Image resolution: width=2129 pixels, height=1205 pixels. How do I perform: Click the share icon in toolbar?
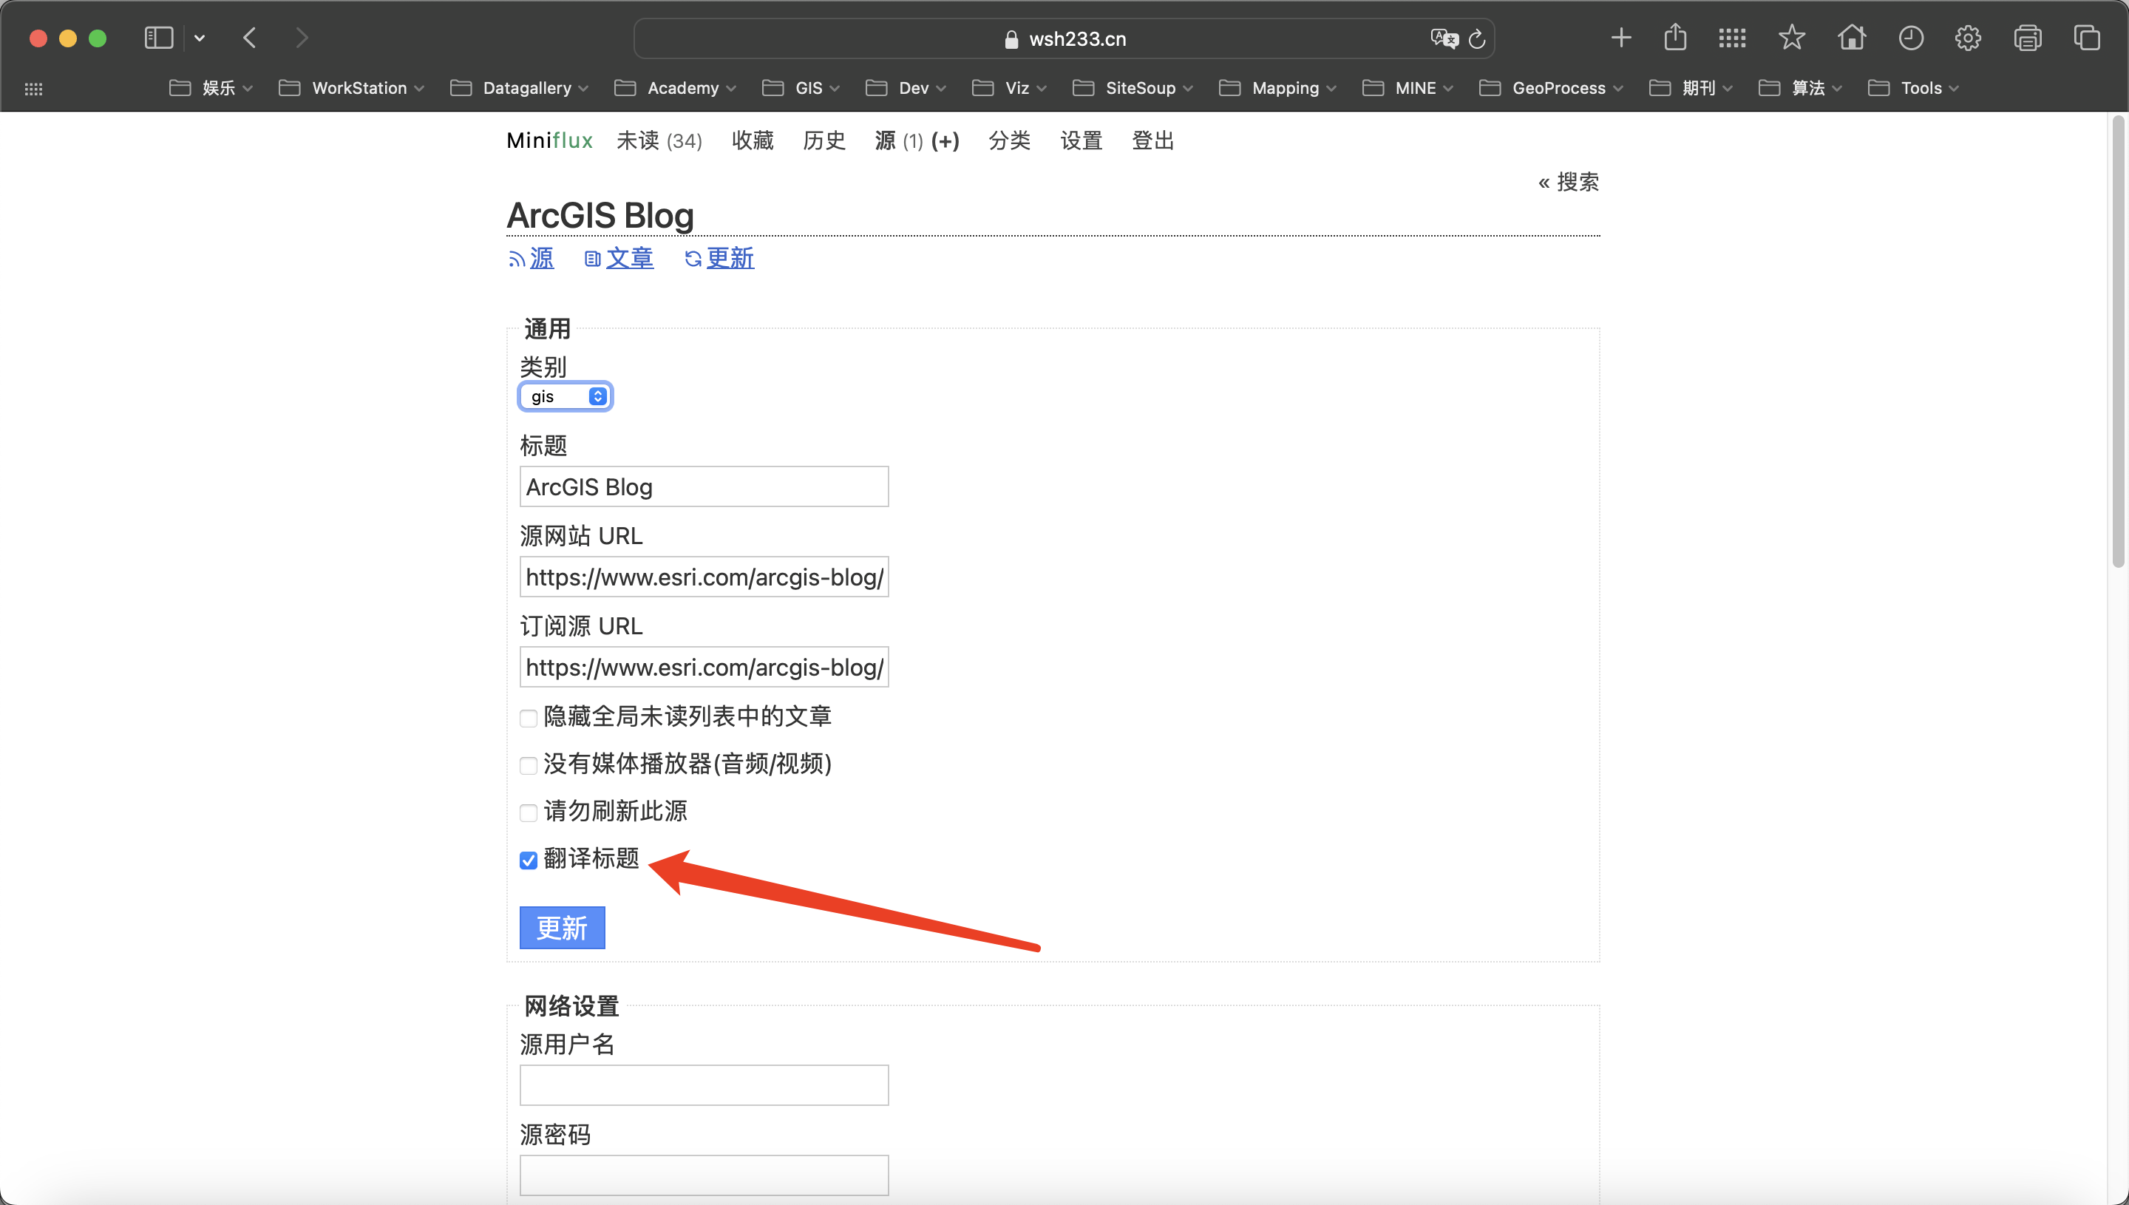point(1676,37)
